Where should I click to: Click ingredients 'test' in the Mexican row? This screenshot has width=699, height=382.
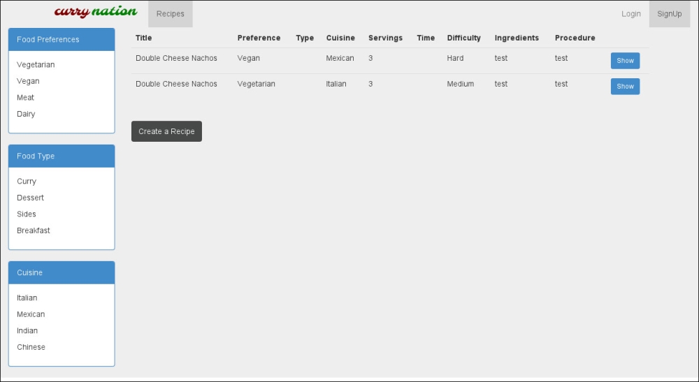coord(501,59)
